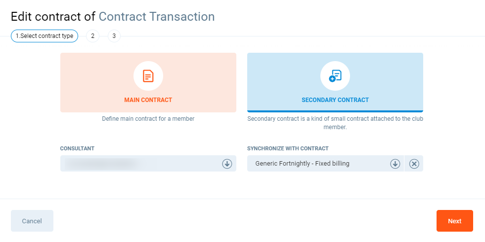Click the Secondary contract description text

335,123
